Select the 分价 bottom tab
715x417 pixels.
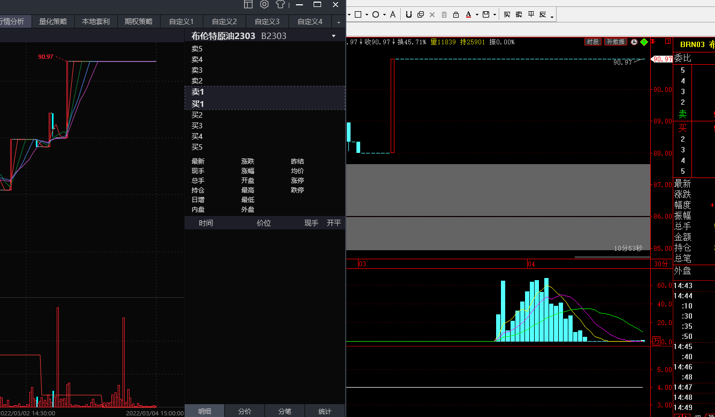coord(245,411)
